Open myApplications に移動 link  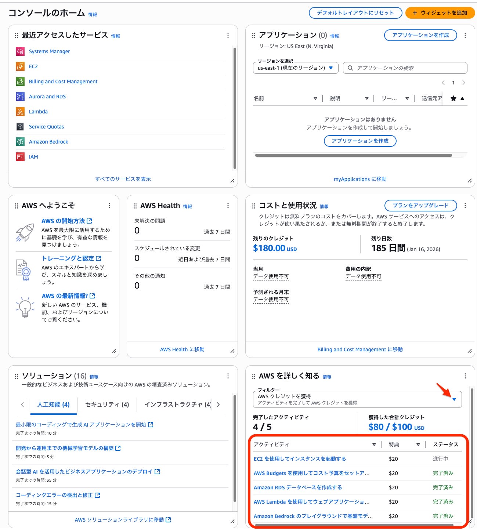coord(360,179)
